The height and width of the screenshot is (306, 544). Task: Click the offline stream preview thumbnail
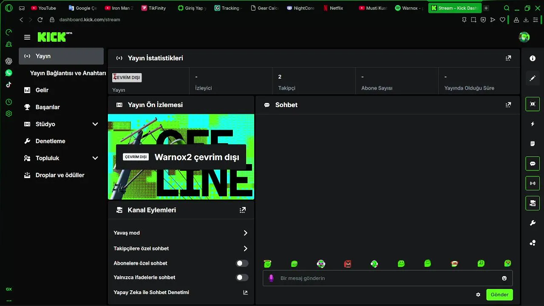[181, 157]
